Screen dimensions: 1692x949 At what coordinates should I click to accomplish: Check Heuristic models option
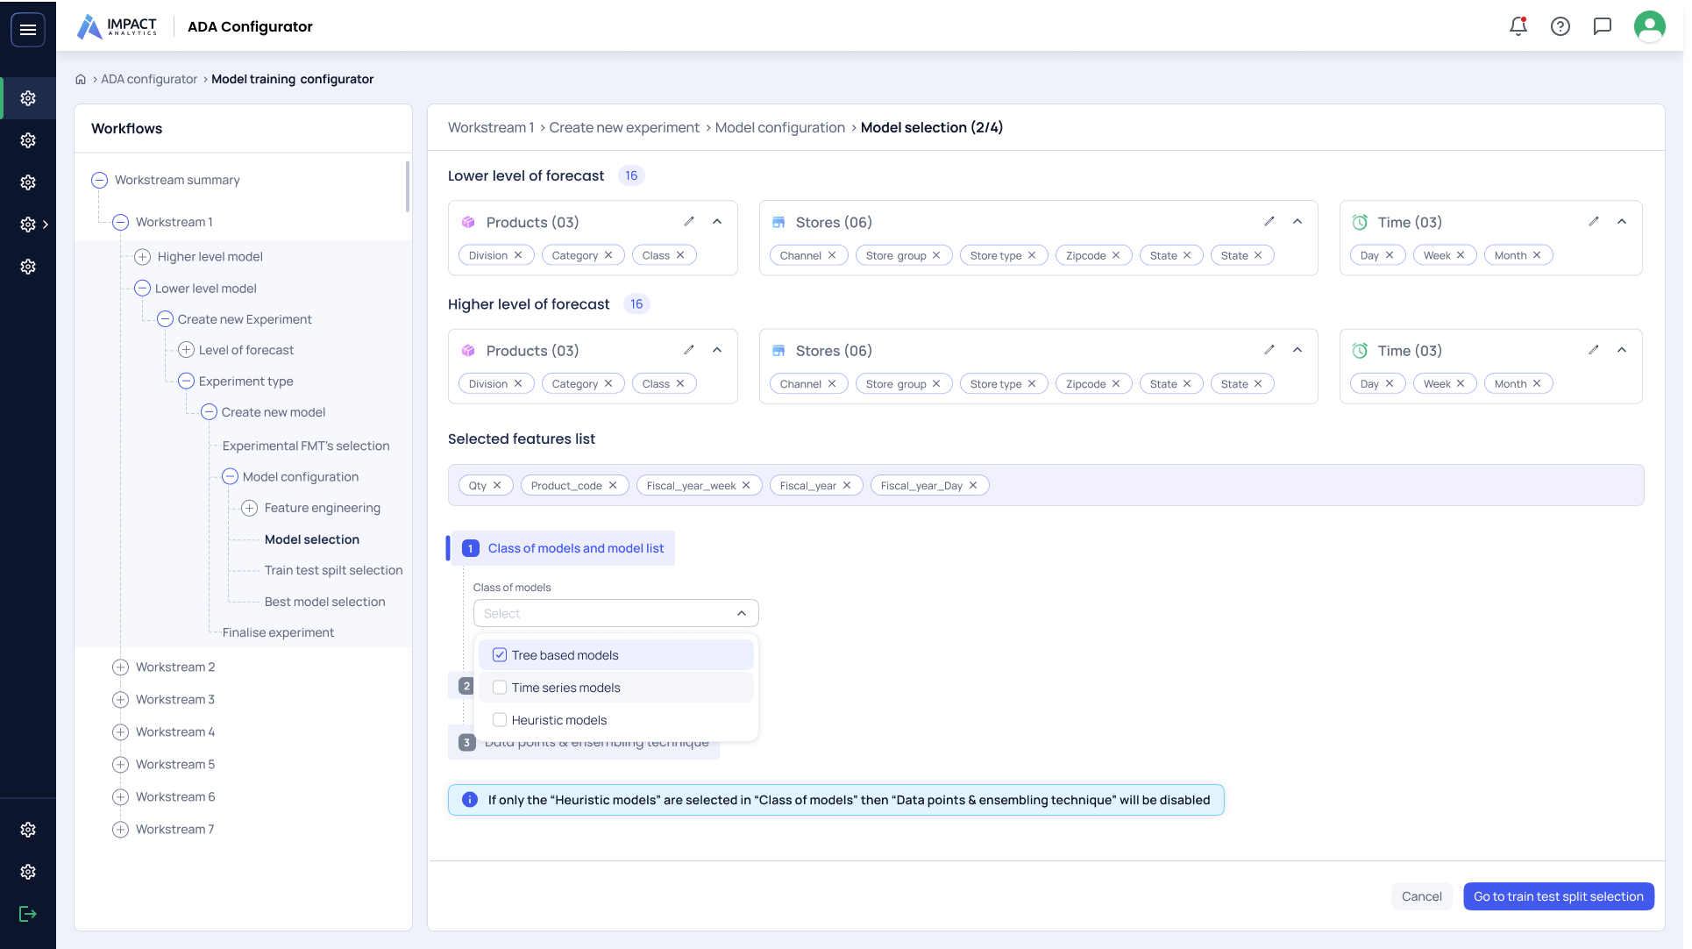click(x=500, y=720)
